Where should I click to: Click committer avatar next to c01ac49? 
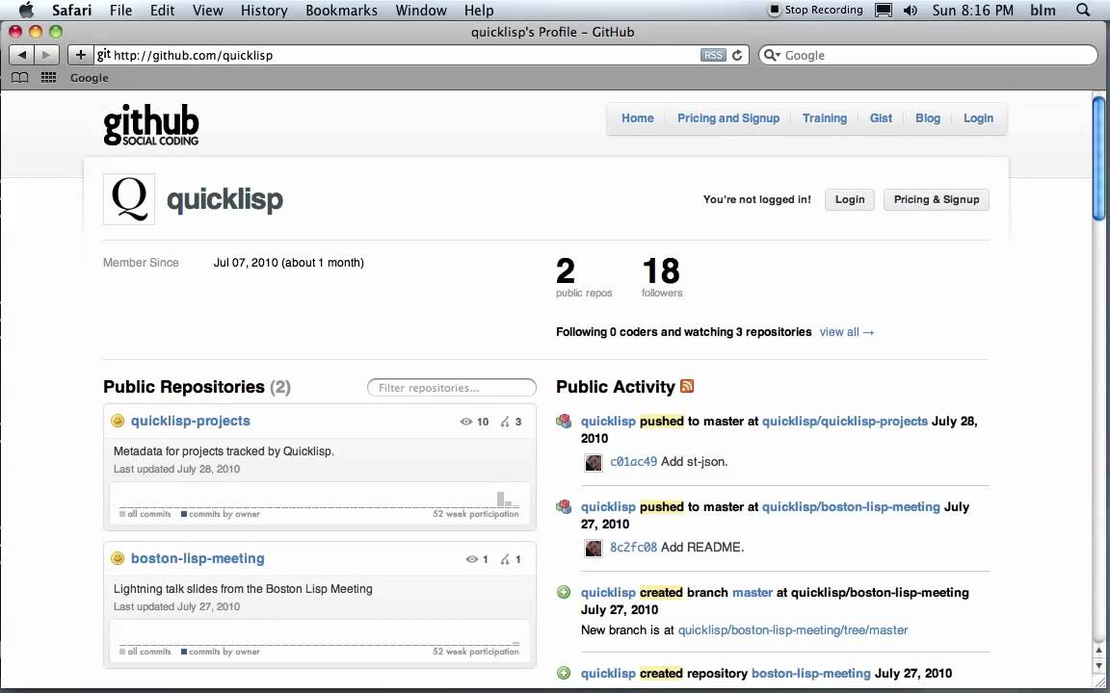(x=594, y=462)
